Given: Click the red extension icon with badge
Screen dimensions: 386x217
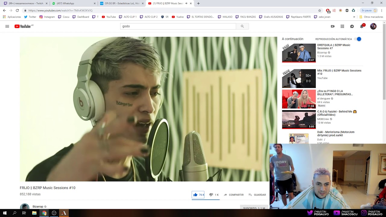Looking at the screenshot, I should pyautogui.click(x=328, y=11).
